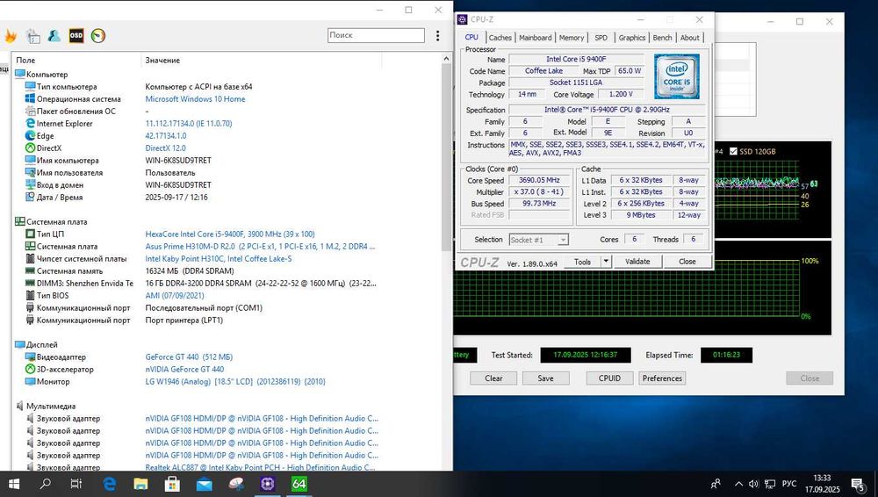Click the CPU-Z title bar app icon
Screen dimensions: 878x497
pyautogui.click(x=463, y=19)
